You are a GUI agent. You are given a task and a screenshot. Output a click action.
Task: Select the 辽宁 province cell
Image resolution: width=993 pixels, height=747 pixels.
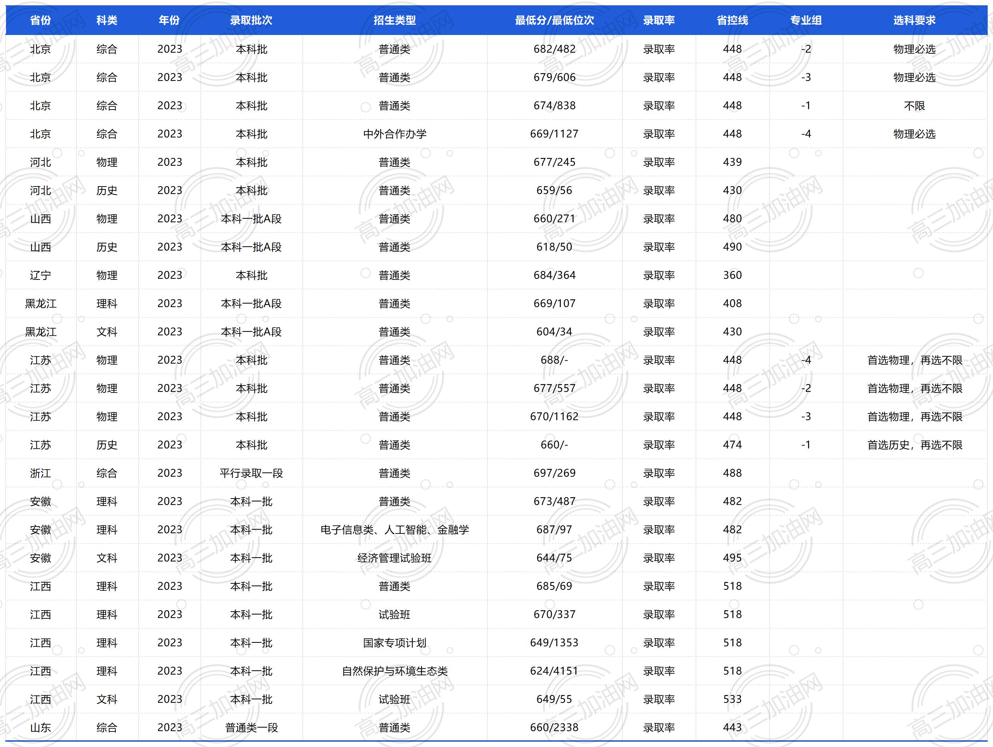click(40, 275)
